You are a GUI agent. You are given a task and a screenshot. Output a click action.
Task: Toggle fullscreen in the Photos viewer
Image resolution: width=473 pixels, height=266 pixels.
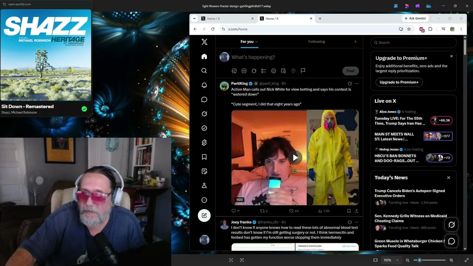point(466,260)
